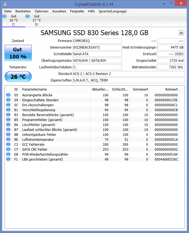
Task: Click the Seriennummer field
Action: click(97, 47)
